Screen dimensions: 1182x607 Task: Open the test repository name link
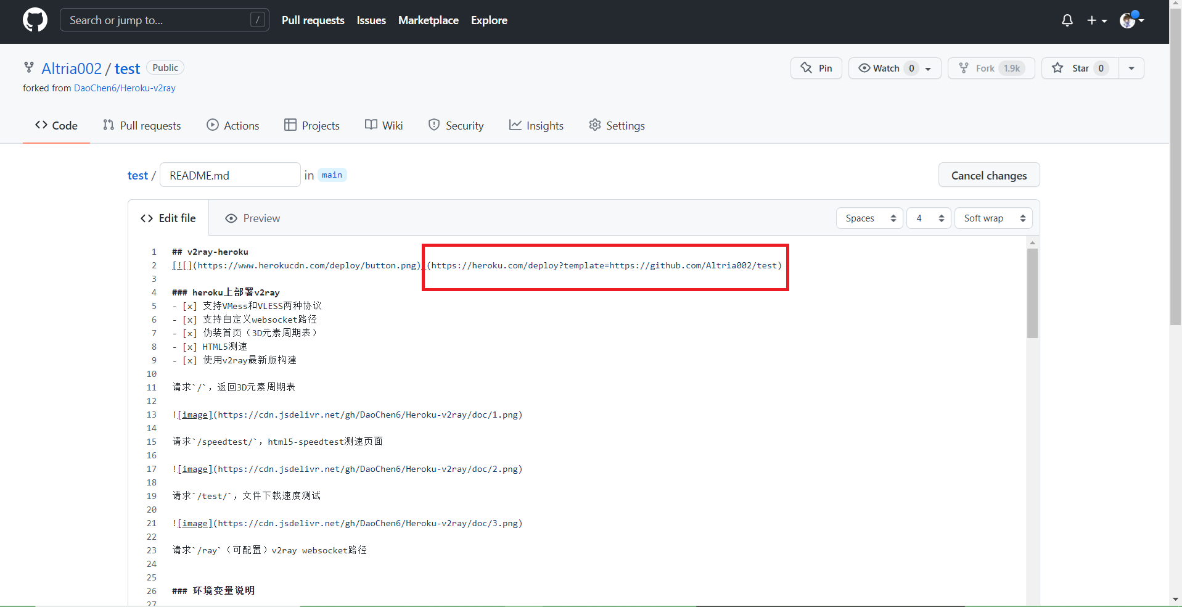128,68
